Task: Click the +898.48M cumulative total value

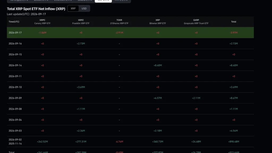Action: [x=234, y=142]
